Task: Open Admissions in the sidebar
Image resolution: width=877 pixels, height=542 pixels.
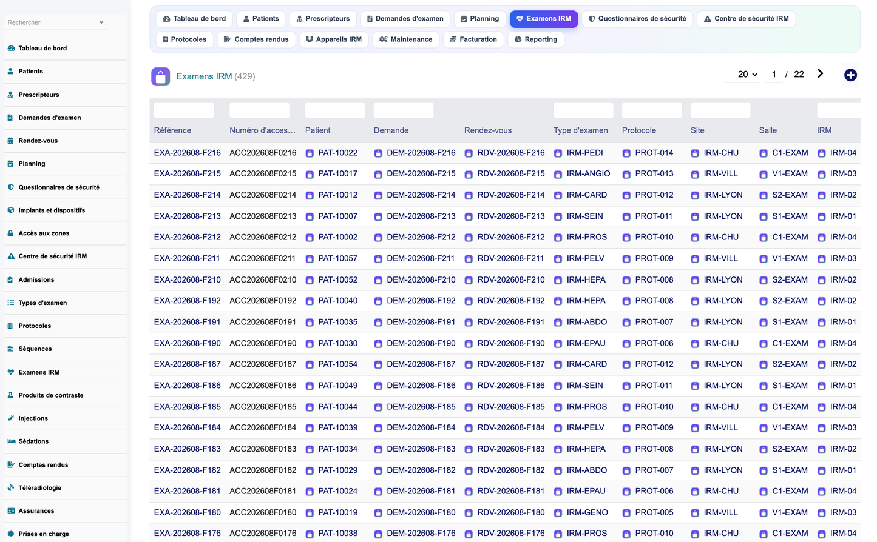Action: tap(36, 280)
